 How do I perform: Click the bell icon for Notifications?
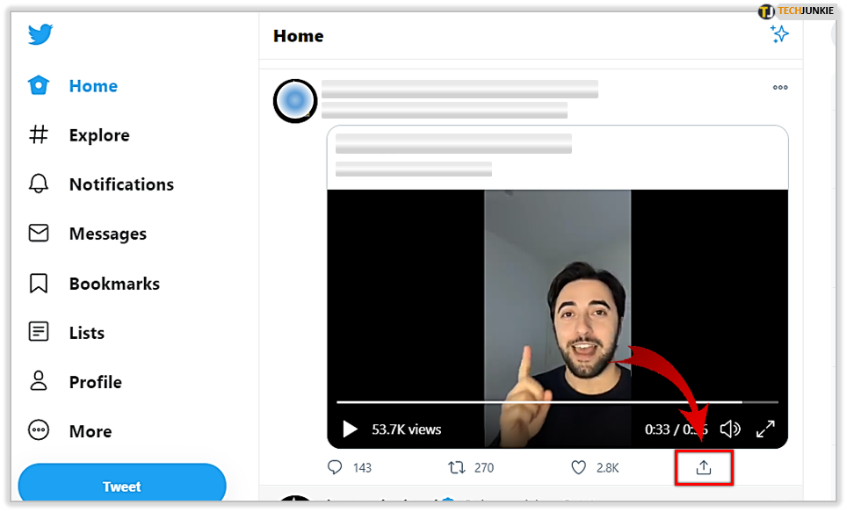[x=39, y=184]
